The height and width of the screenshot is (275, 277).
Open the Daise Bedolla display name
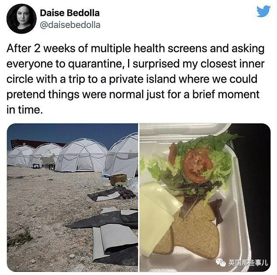(x=70, y=13)
